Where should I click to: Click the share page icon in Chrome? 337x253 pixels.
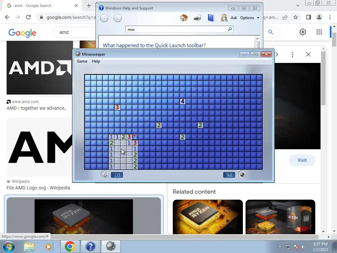(285, 17)
